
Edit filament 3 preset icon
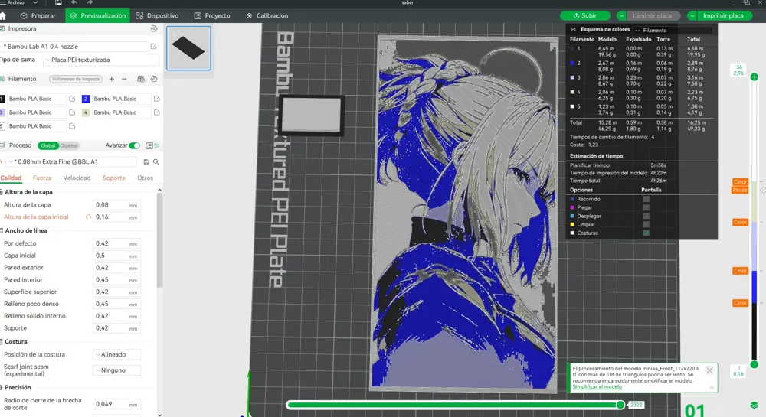pos(72,112)
